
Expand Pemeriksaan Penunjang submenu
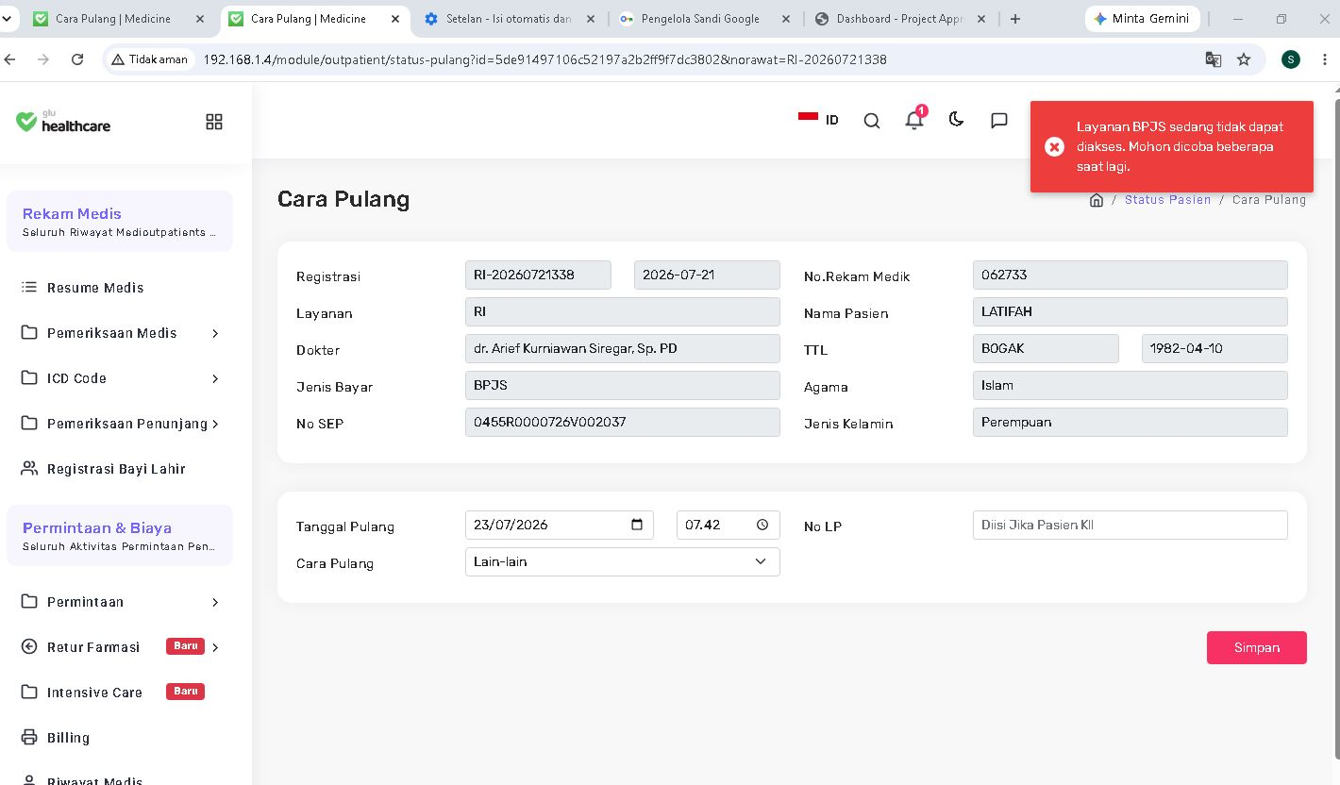point(120,424)
